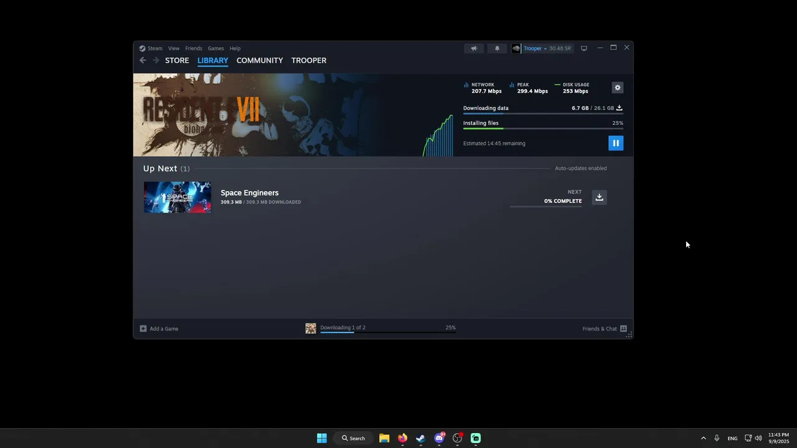This screenshot has width=797, height=448.
Task: Click Estimated 14:45 remaining text
Action: (494, 144)
